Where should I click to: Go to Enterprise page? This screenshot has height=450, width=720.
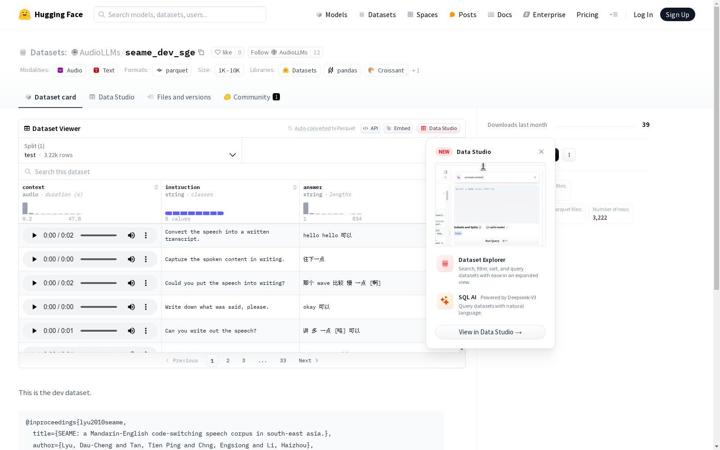[544, 14]
